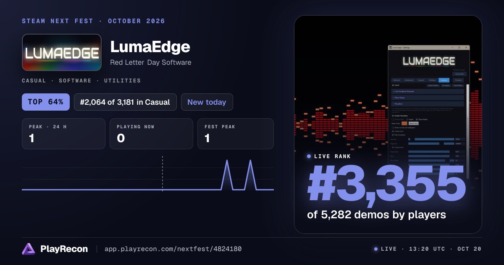The image size is (504, 265).
Task: Toggle Invert checkbox beside Open Folder button
Action: click(x=393, y=85)
